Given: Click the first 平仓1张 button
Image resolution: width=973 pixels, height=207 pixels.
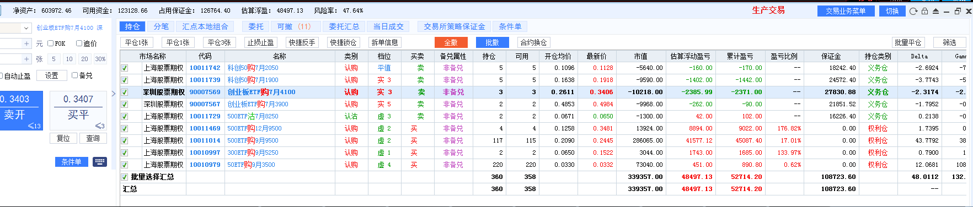Looking at the screenshot, I should pos(137,42).
